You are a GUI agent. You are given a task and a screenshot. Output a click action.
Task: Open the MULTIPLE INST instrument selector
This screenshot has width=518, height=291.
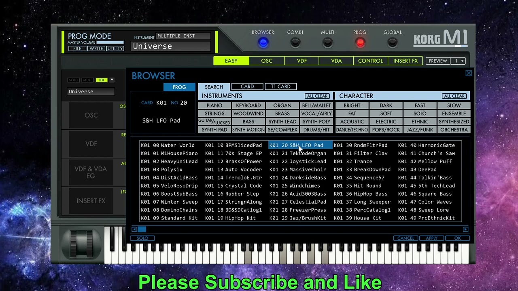pos(183,36)
